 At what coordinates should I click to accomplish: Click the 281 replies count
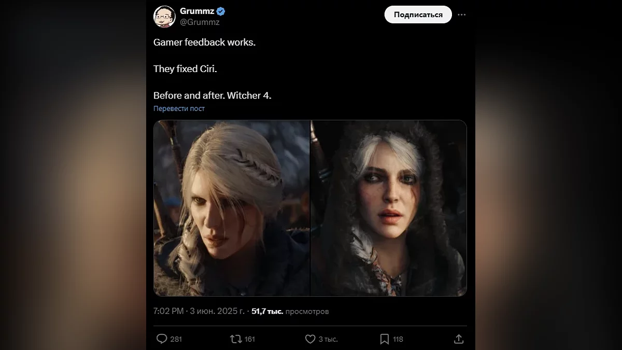pos(176,339)
